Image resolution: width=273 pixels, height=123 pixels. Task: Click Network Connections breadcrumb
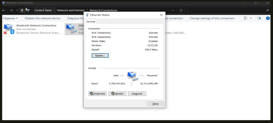click(x=103, y=10)
